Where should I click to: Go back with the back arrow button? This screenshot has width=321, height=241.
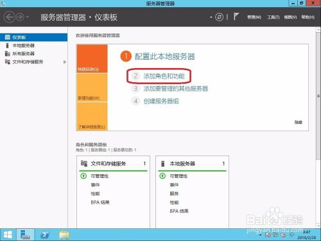tap(10, 17)
